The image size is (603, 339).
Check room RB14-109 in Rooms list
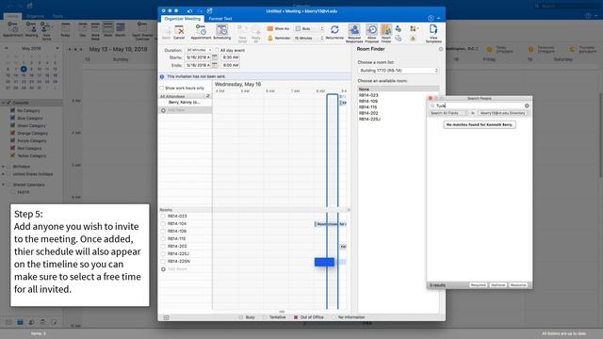[x=163, y=232]
